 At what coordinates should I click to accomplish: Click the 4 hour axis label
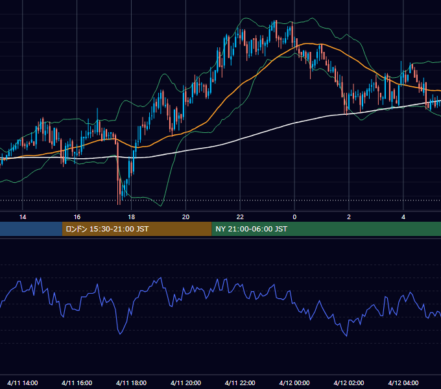click(403, 217)
